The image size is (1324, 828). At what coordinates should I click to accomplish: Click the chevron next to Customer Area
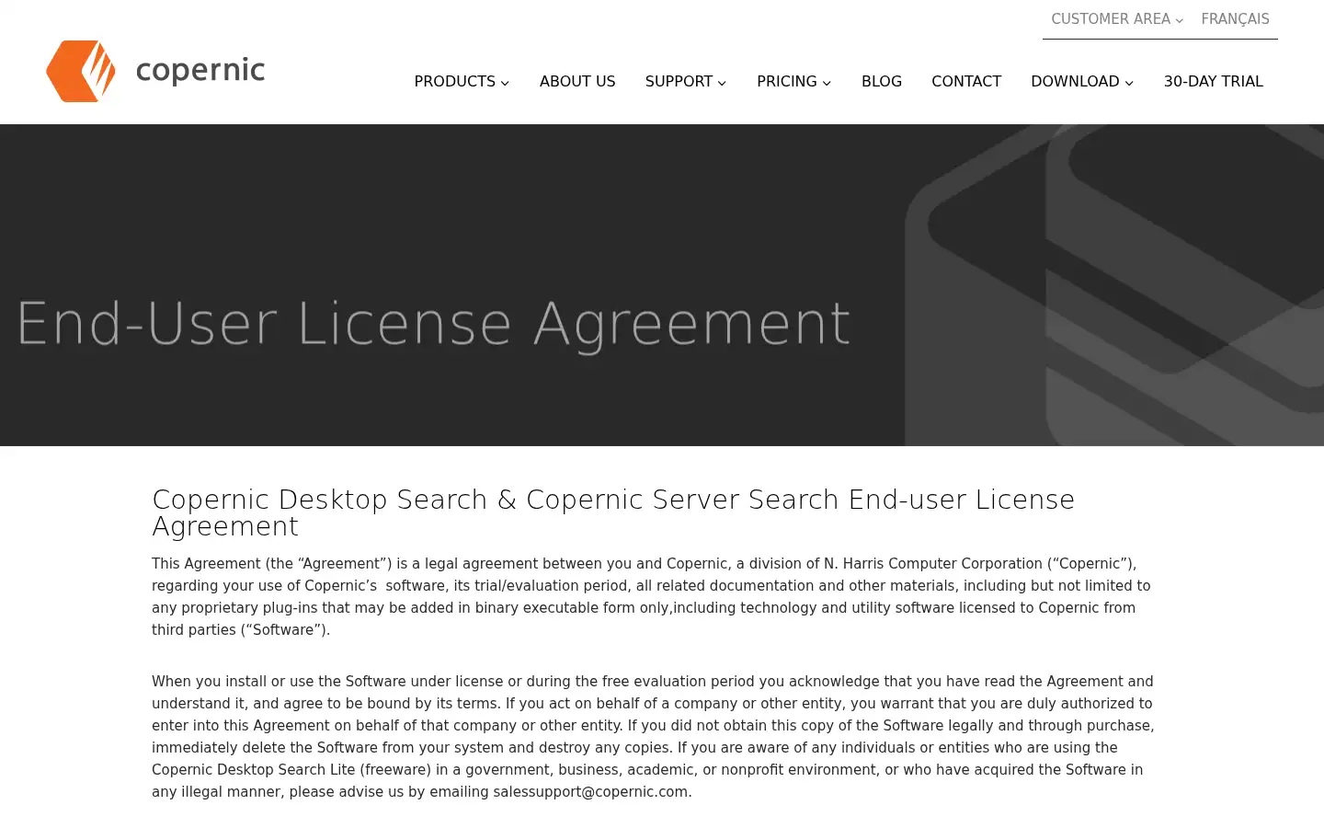pos(1180,20)
